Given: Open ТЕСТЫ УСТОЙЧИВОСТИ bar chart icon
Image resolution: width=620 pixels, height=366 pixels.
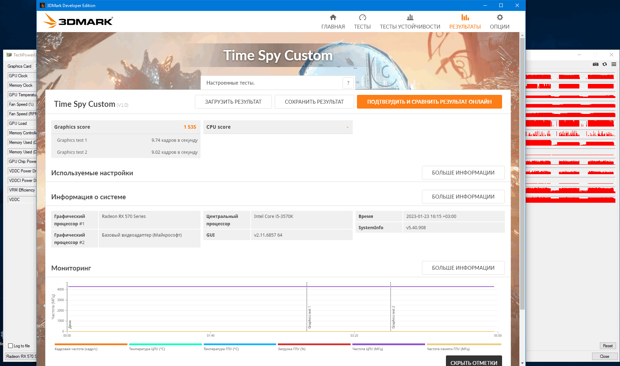Looking at the screenshot, I should pyautogui.click(x=410, y=17).
